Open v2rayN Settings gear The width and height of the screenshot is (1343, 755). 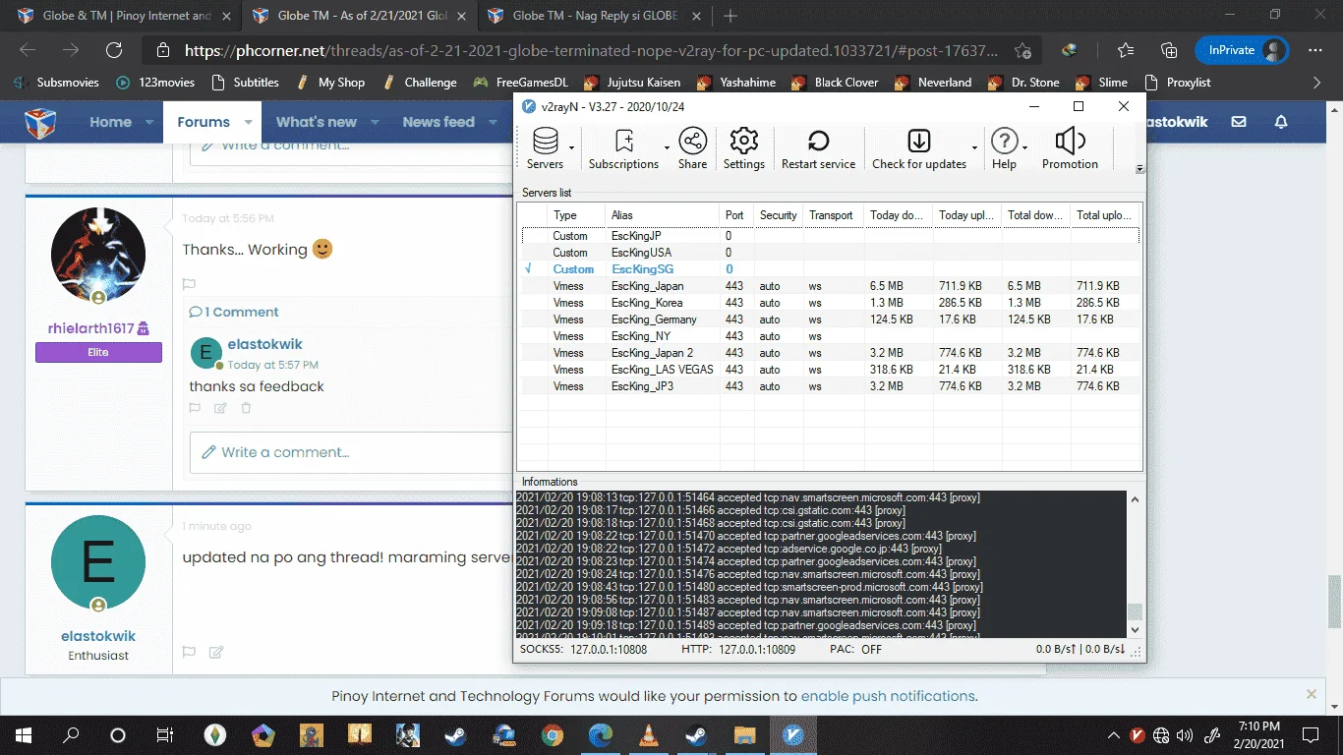(x=744, y=149)
